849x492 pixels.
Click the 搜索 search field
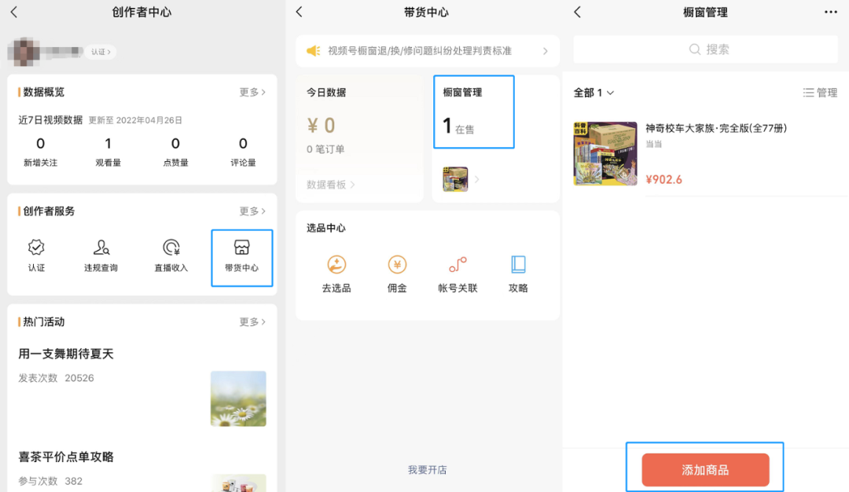705,50
